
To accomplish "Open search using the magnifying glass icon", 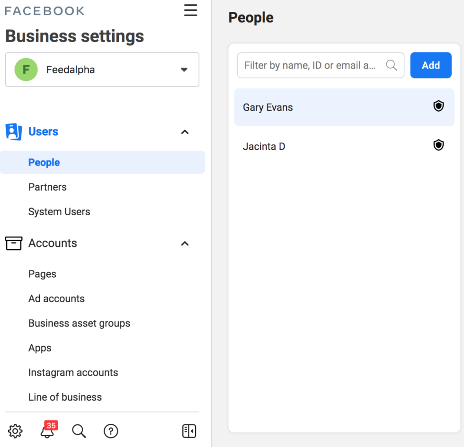I will point(79,431).
